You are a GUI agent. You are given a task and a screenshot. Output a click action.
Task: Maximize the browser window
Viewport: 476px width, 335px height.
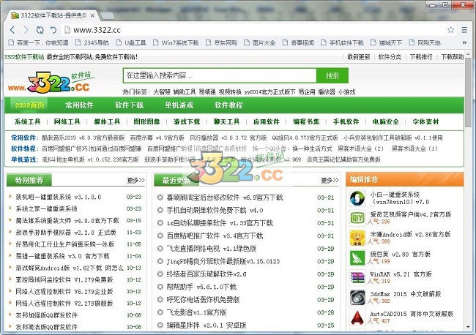click(445, 4)
